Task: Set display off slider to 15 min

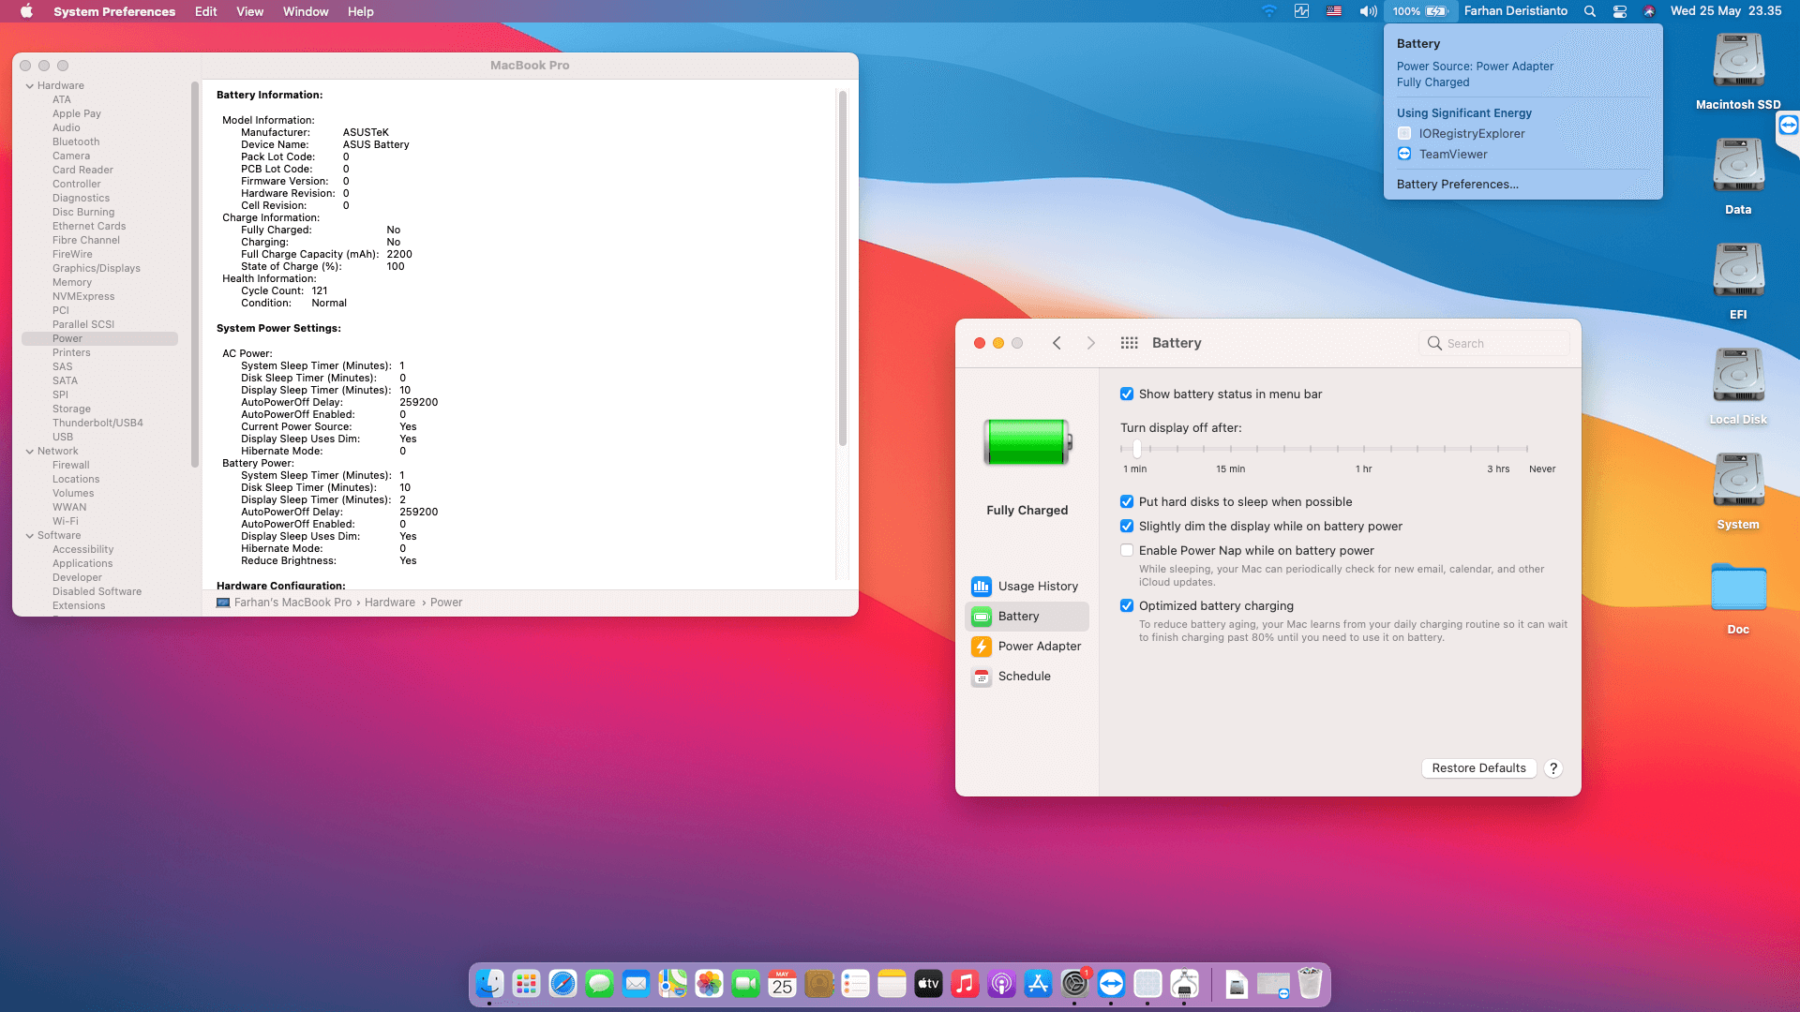Action: point(1231,449)
